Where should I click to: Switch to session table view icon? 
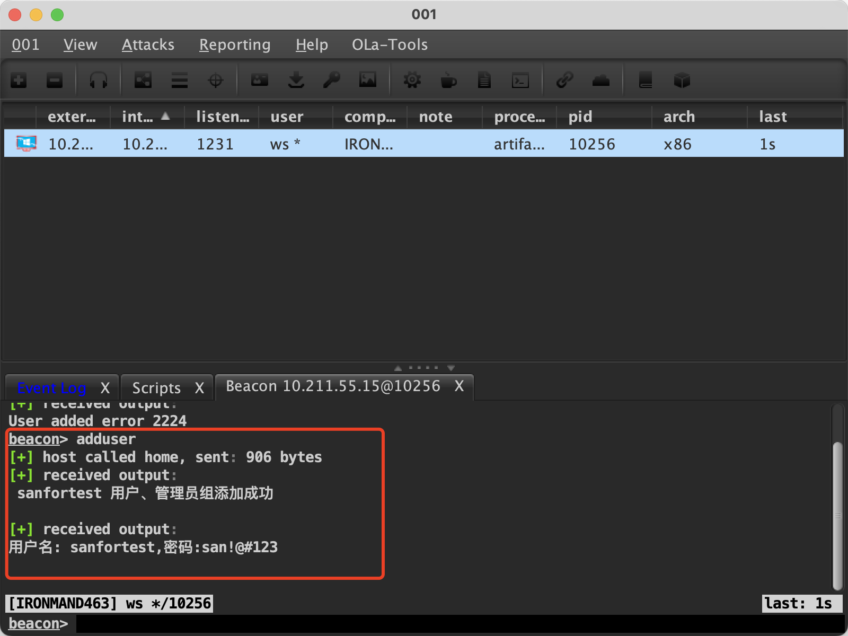pos(180,81)
